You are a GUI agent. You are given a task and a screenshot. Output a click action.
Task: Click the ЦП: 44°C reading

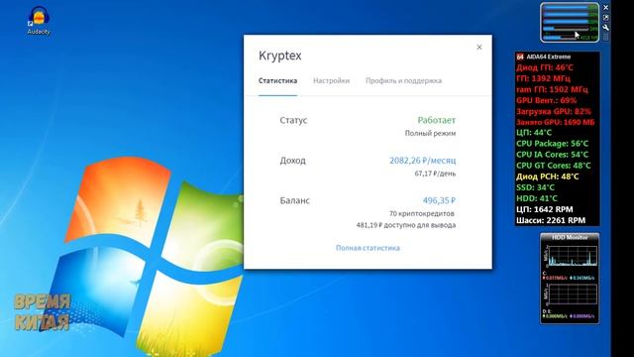[x=534, y=132]
